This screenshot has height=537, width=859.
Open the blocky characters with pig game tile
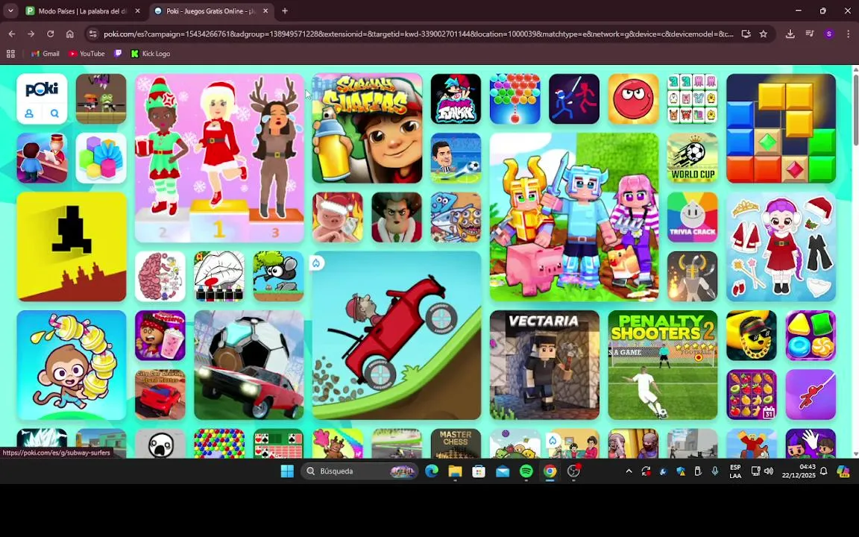574,217
